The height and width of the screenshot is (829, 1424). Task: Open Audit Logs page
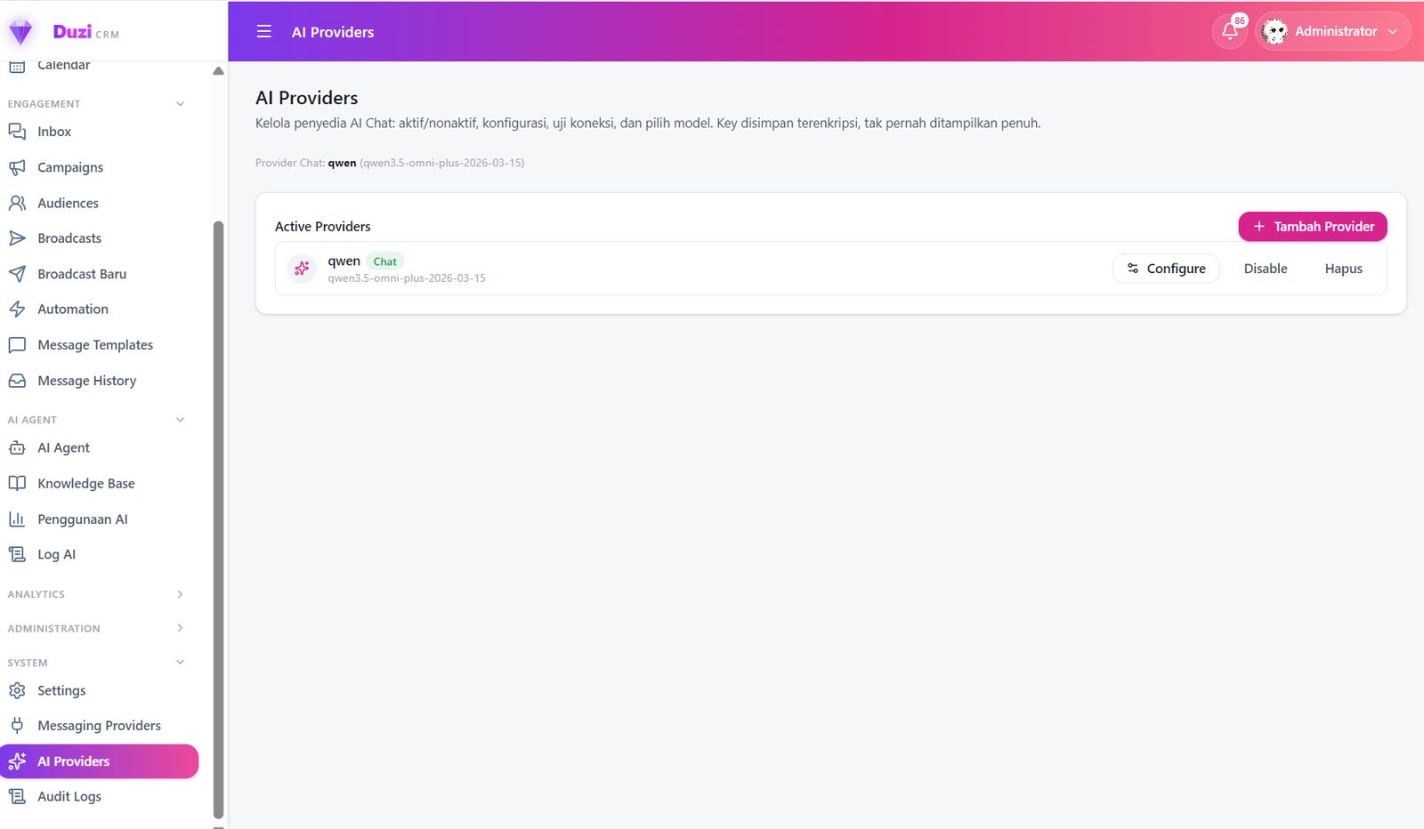(x=99, y=796)
